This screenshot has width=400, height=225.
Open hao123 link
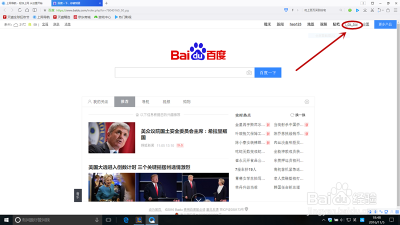(x=295, y=24)
